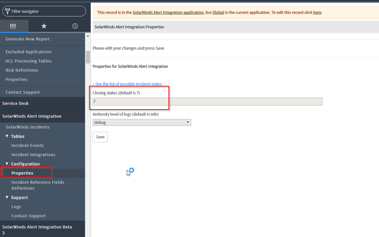Image resolution: width=379 pixels, height=237 pixels.
Task: Follow the SolarWinds Alert Integration application link
Action: tap(168, 12)
